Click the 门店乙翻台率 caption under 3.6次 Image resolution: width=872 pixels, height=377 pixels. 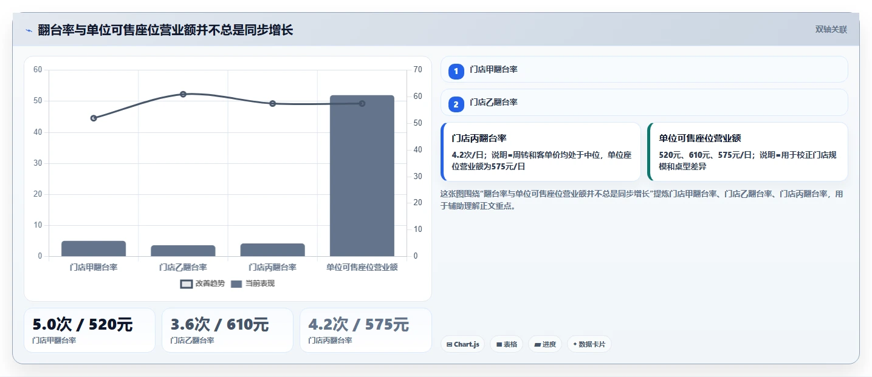click(x=192, y=341)
